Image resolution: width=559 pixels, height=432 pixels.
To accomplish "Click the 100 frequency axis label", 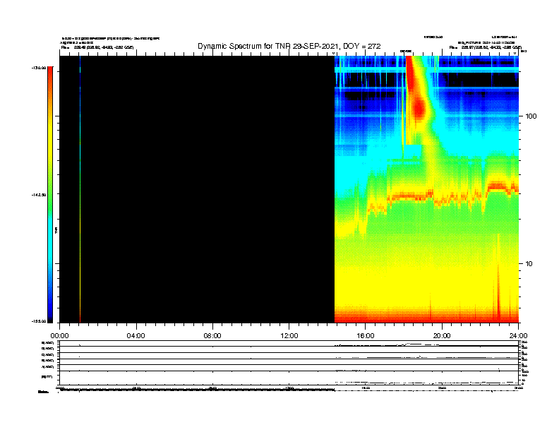I will pyautogui.click(x=531, y=116).
